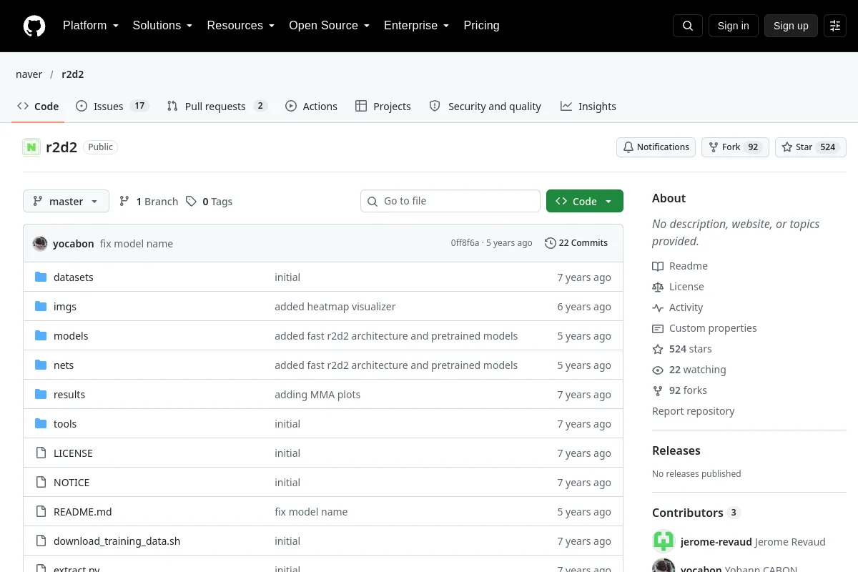Open the README.md file name

(x=83, y=511)
